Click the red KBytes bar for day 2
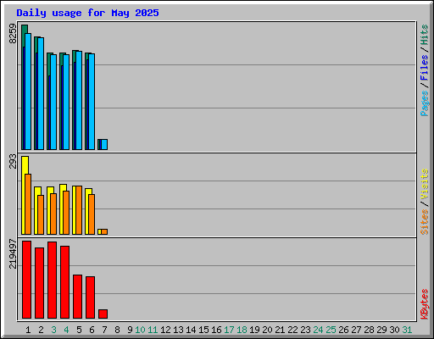The height and width of the screenshot is (339, 434). (x=39, y=283)
